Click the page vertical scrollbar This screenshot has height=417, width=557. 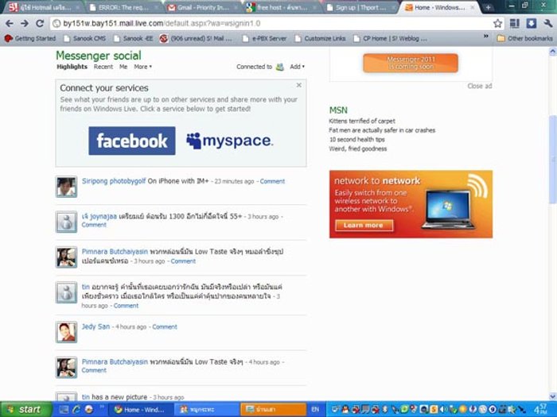tap(552, 160)
